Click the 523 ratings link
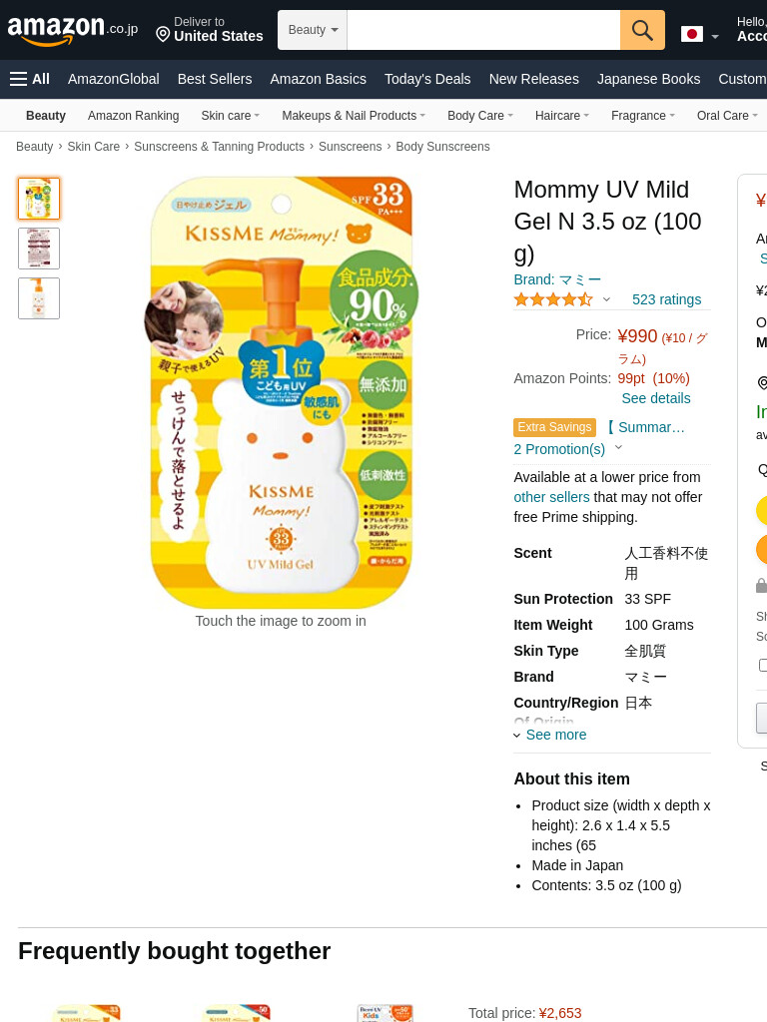The height and width of the screenshot is (1022, 767). (666, 299)
